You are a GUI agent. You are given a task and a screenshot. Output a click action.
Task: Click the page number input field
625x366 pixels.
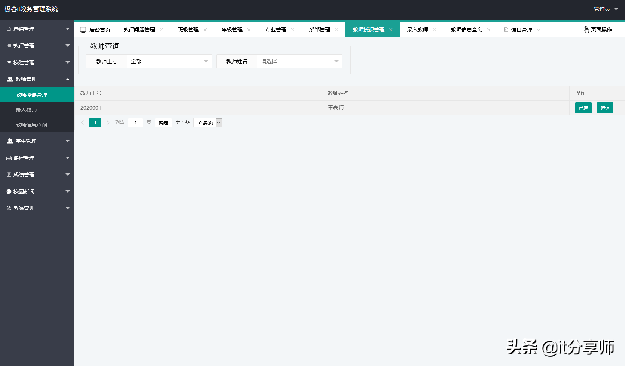click(x=135, y=122)
